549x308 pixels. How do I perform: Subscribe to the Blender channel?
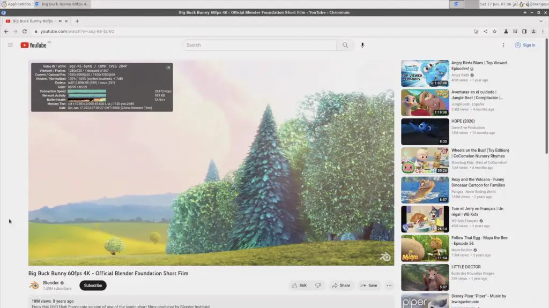point(93,286)
